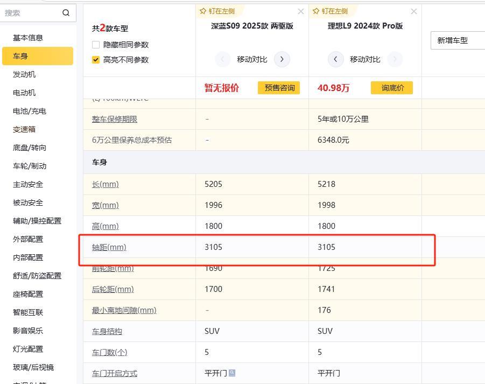Jump to 舒适/防盗配置 section
Viewport: 485px width, 384px height.
(x=37, y=276)
